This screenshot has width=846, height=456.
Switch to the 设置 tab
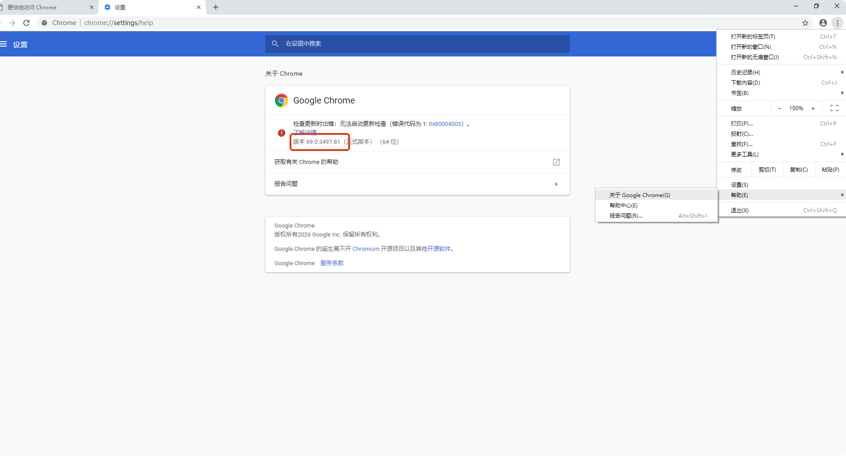click(152, 7)
